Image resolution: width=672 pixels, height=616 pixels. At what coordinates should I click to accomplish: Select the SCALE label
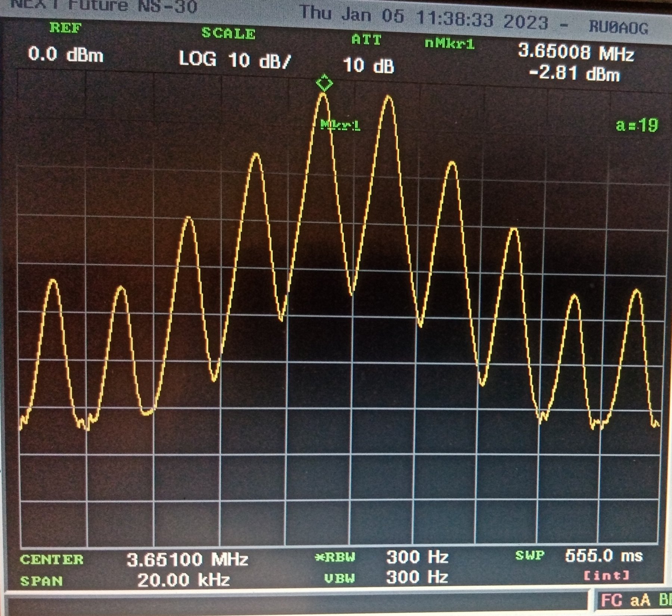click(x=228, y=34)
